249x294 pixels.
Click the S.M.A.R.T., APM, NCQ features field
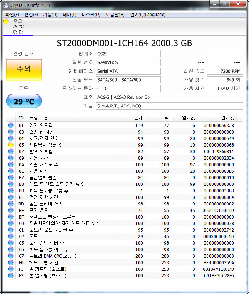[x=169, y=106]
